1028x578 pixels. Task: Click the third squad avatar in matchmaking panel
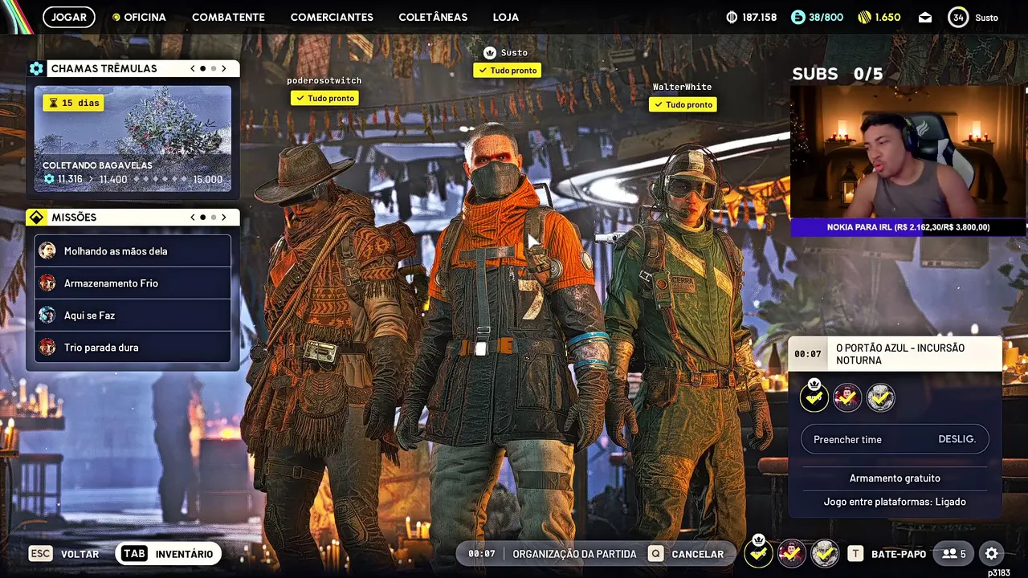click(x=880, y=397)
